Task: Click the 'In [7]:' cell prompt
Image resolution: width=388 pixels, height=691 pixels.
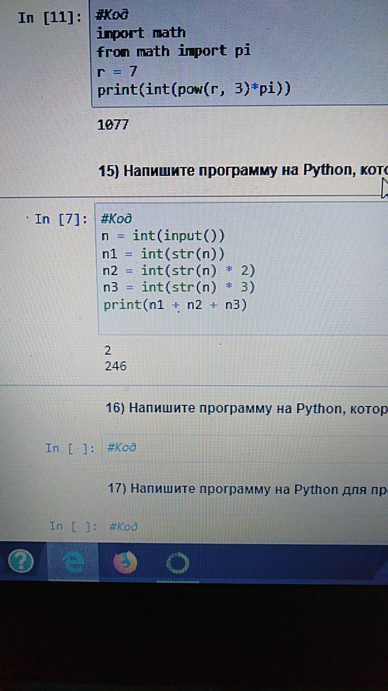Action: (x=61, y=219)
